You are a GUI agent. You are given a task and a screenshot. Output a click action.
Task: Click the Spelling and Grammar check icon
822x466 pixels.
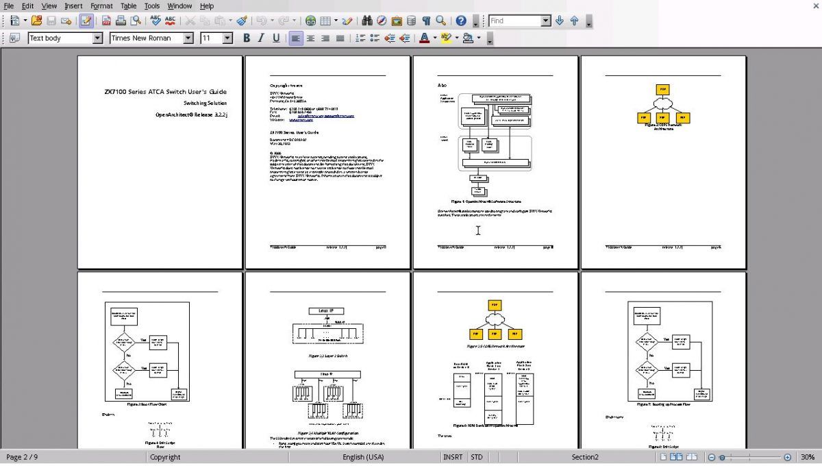pyautogui.click(x=155, y=21)
